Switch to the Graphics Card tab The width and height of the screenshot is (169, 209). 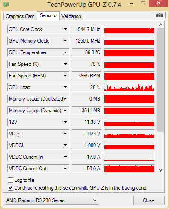pos(20,16)
